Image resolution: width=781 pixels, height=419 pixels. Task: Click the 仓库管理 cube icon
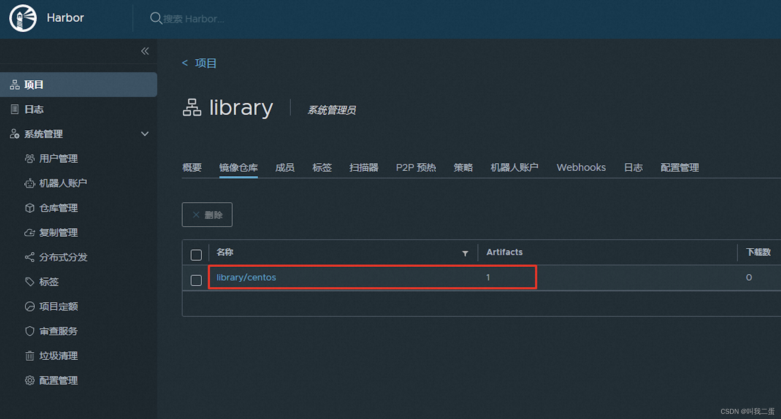(30, 208)
